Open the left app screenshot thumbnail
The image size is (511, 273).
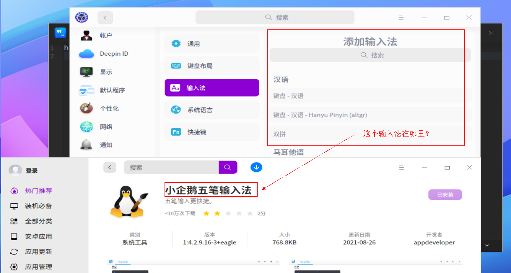pyautogui.click(x=194, y=266)
